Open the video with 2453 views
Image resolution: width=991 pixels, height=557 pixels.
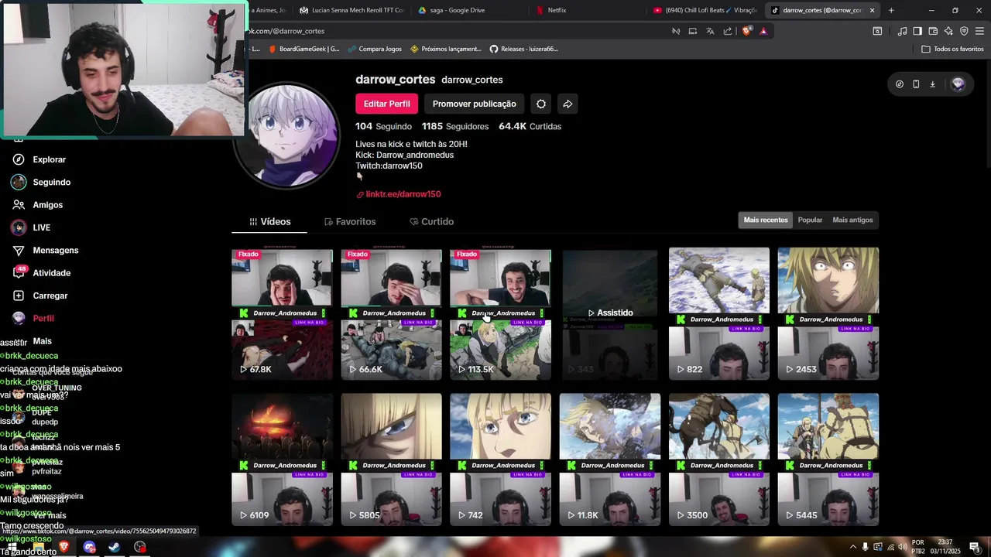click(x=828, y=313)
